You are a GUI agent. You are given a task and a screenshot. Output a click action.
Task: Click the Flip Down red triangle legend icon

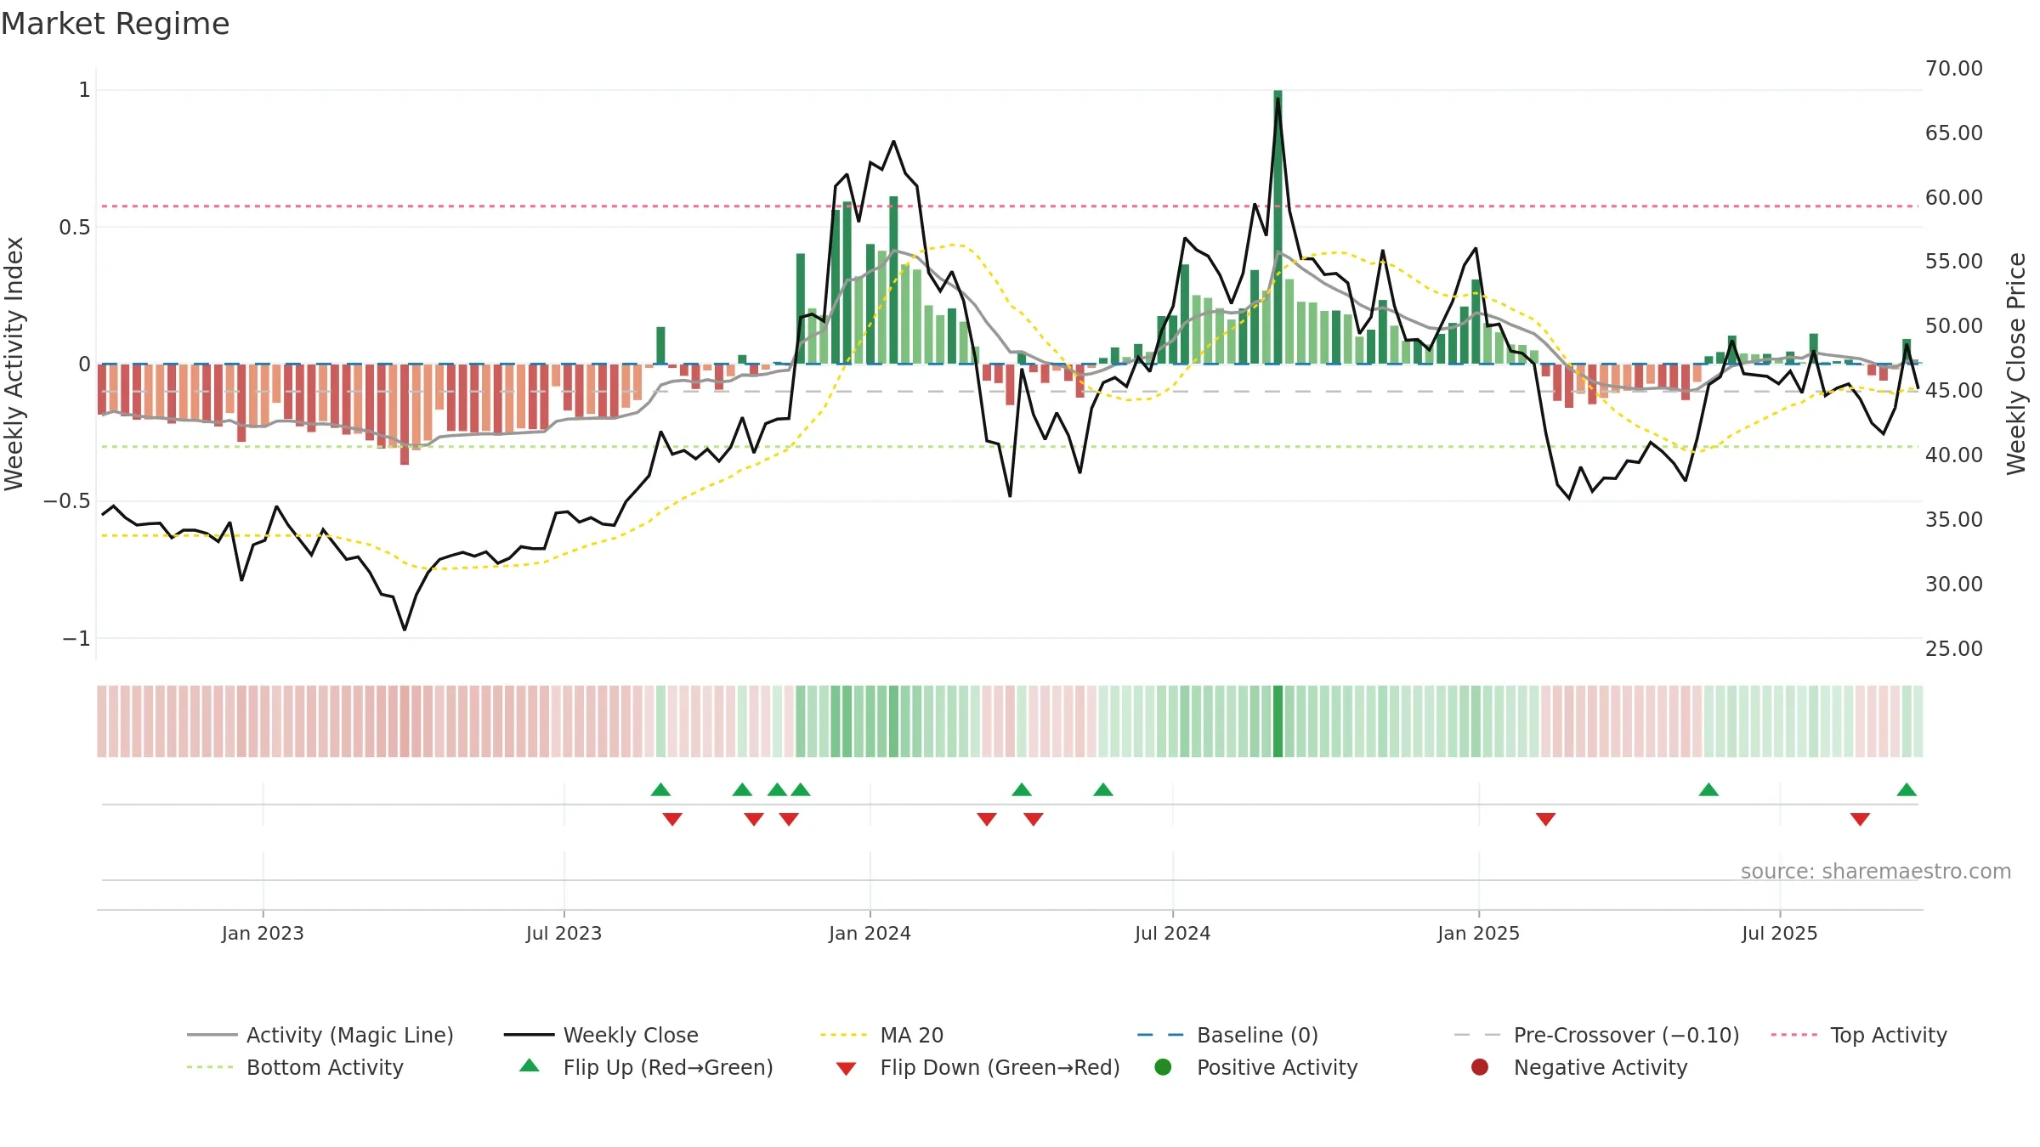tap(846, 1069)
